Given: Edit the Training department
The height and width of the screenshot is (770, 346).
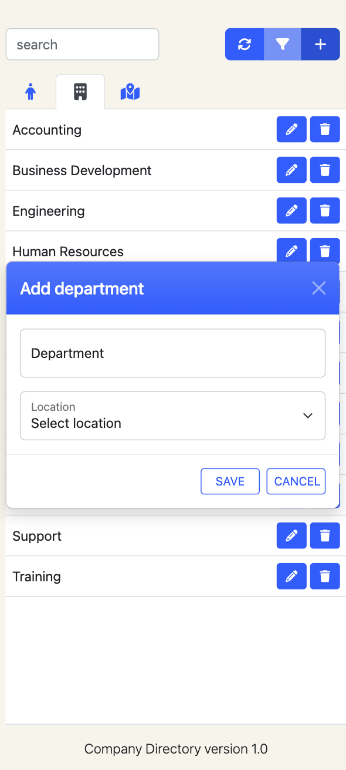Looking at the screenshot, I should (291, 576).
